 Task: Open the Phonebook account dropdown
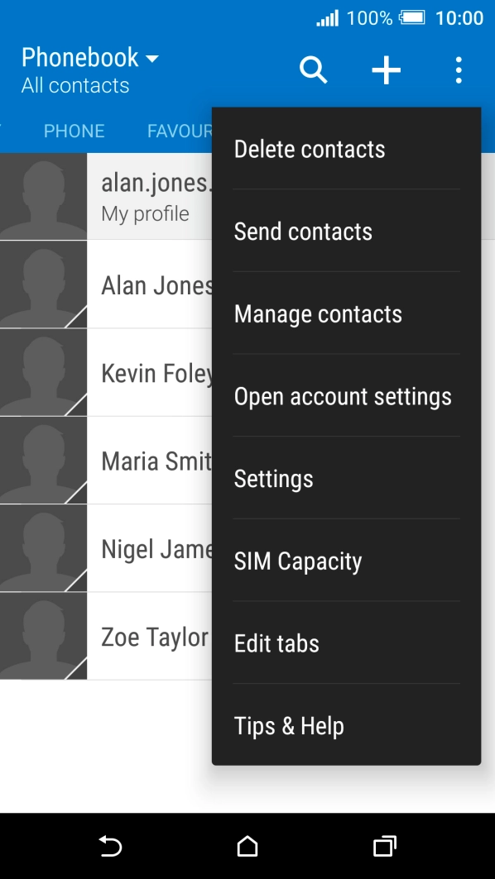click(x=89, y=58)
